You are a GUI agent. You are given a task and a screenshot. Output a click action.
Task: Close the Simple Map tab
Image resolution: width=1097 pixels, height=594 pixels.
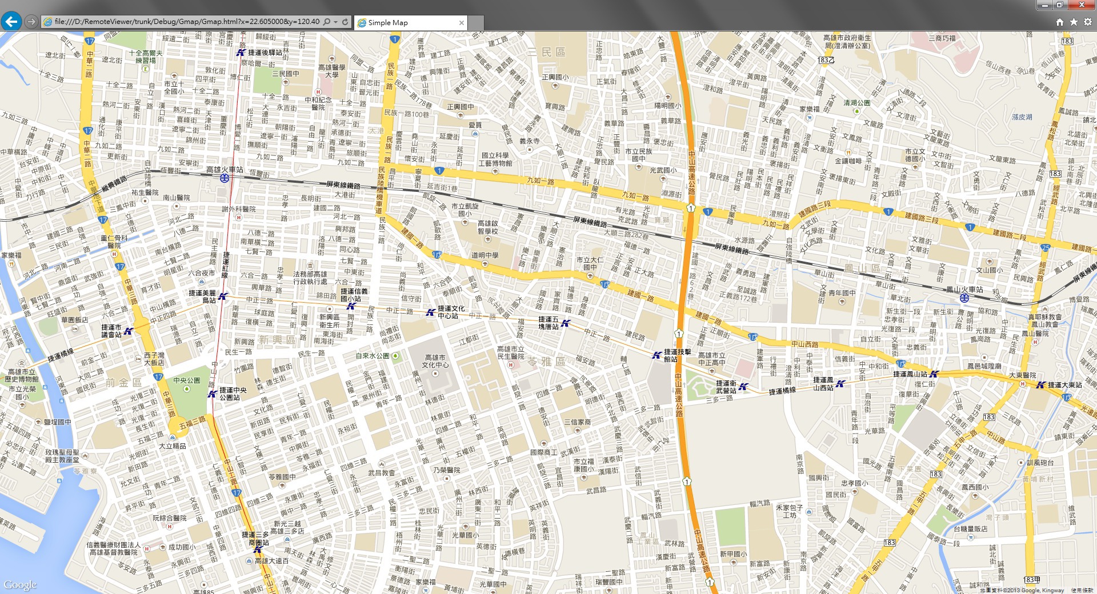point(461,23)
